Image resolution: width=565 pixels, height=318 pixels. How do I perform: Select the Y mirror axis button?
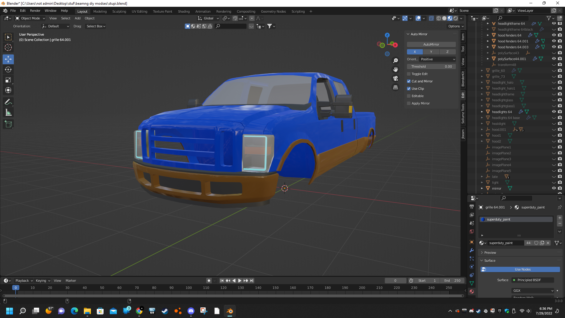point(431,52)
